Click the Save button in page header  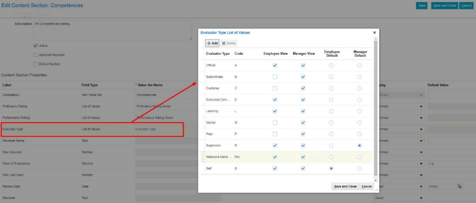[422, 6]
